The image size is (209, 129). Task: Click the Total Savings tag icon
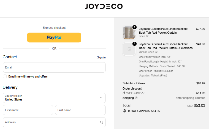124,111
